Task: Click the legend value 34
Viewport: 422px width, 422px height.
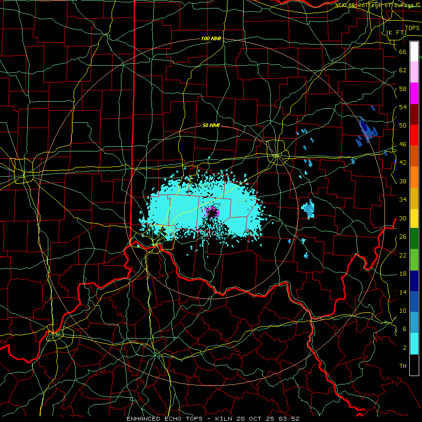Action: coord(403,200)
